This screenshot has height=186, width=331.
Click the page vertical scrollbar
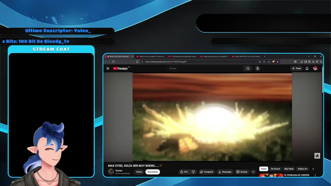click(322, 80)
